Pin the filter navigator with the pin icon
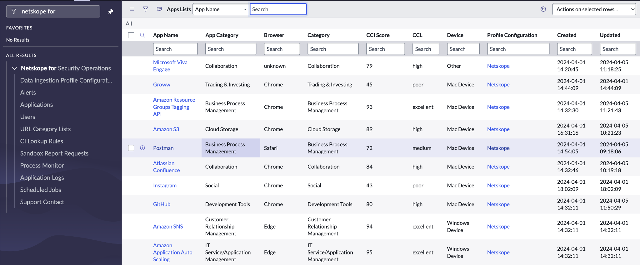The height and width of the screenshot is (265, 640). click(x=111, y=12)
